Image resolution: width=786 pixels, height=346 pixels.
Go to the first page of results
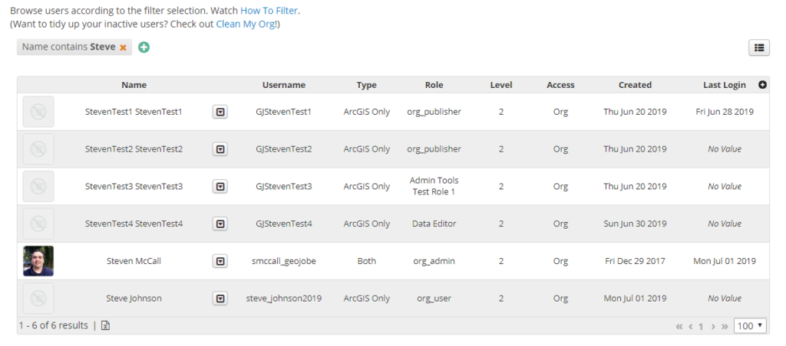tap(679, 326)
